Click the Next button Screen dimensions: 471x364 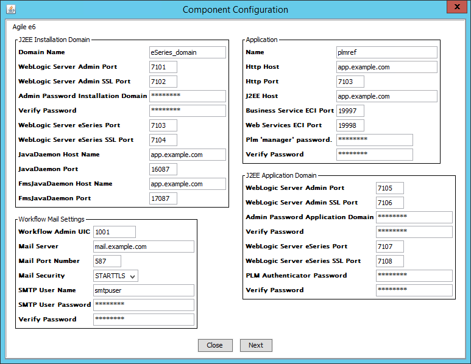pyautogui.click(x=256, y=345)
